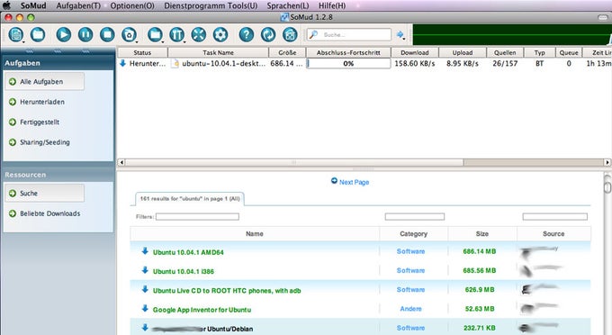
Task: Open Ubuntu Live CD to ROOT HTC phones link
Action: point(227,291)
